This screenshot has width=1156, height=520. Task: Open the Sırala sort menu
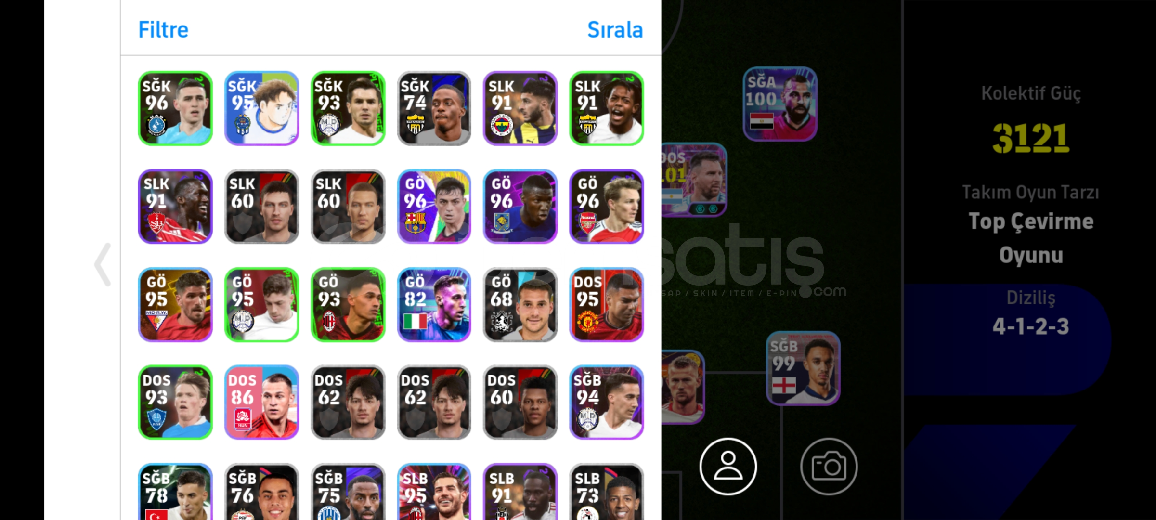pyautogui.click(x=615, y=29)
